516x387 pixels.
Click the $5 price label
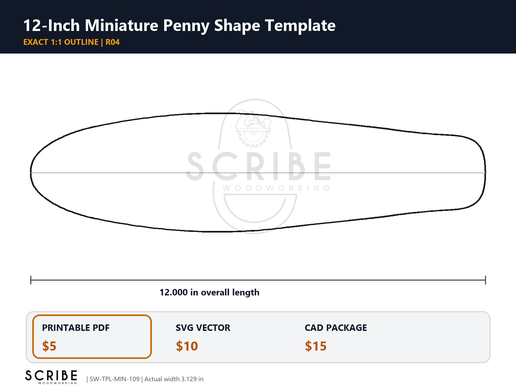coord(49,346)
